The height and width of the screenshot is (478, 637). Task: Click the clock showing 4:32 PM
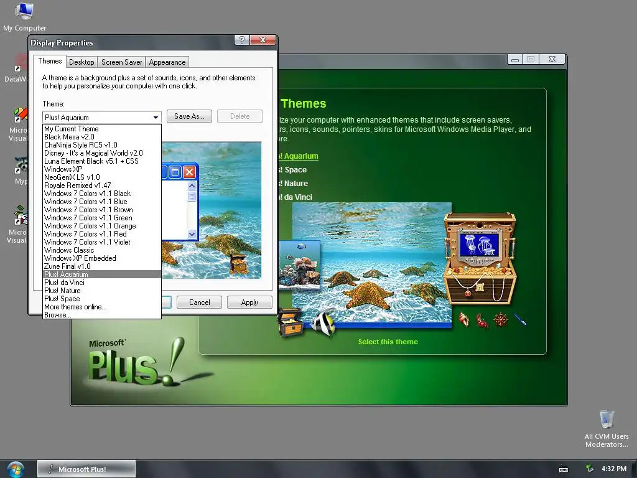614,469
